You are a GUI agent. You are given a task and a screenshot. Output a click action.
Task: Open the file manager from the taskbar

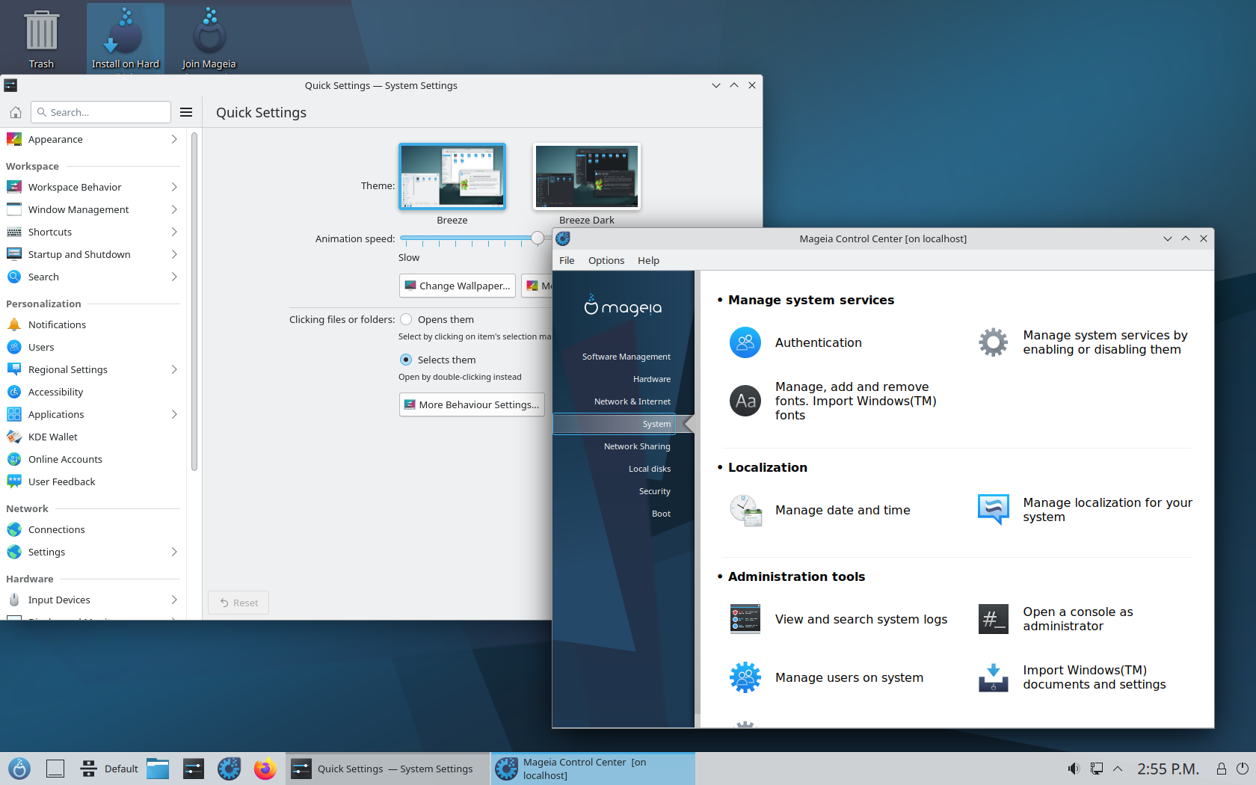point(158,769)
